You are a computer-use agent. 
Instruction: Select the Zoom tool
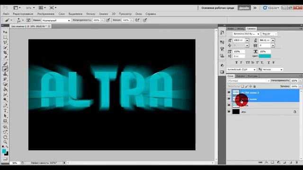[x=5, y=142]
